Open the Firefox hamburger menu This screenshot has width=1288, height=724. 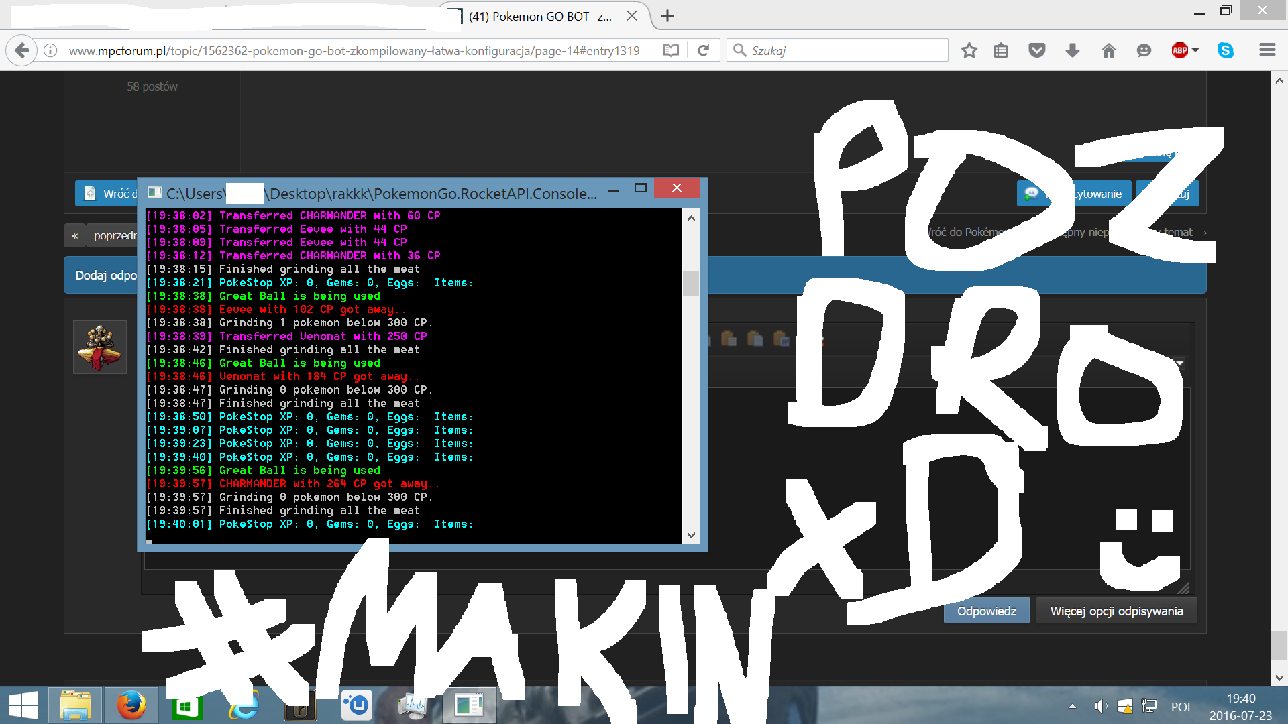[1267, 50]
